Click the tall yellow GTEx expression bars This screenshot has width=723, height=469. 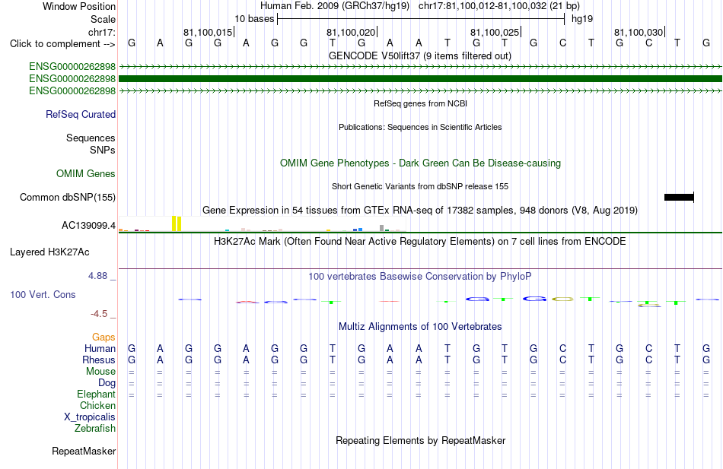177,223
